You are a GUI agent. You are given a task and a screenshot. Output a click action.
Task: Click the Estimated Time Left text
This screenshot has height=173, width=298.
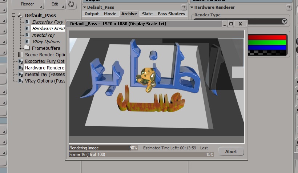click(x=169, y=148)
